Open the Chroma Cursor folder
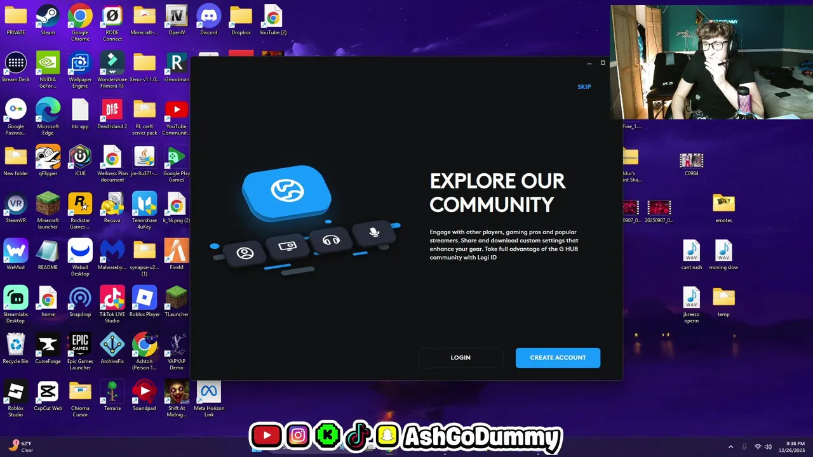The image size is (813, 457). click(x=80, y=398)
